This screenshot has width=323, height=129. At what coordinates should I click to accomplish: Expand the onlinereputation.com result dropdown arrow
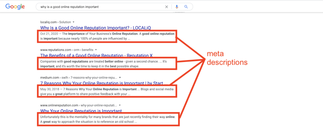click(x=120, y=105)
